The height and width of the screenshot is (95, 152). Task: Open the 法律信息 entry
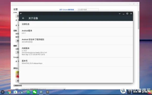(76, 24)
